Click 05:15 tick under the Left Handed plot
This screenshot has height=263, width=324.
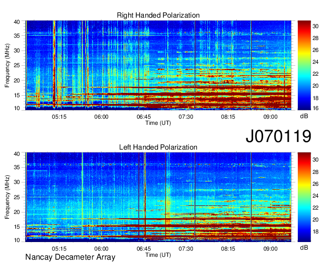59,249
